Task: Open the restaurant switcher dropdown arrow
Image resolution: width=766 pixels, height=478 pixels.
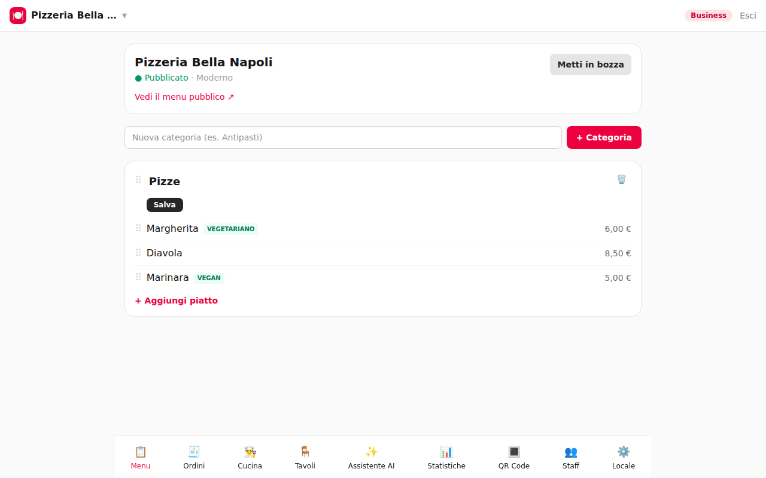Action: [124, 16]
